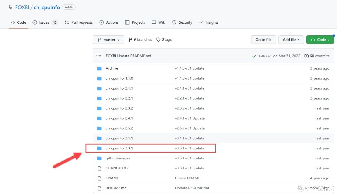Viewport: 337px width, 195px height.
Task: Open the ch_cpuinfo_3.3.1 folder
Action: tap(119, 148)
